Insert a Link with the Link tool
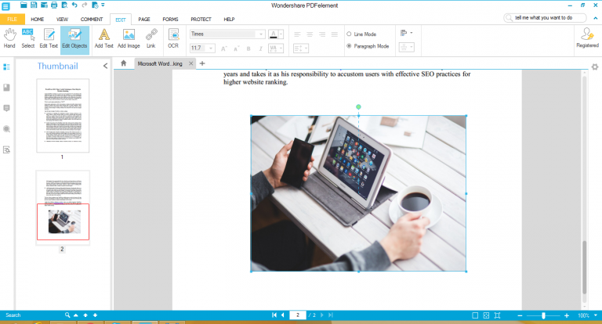 [150, 38]
